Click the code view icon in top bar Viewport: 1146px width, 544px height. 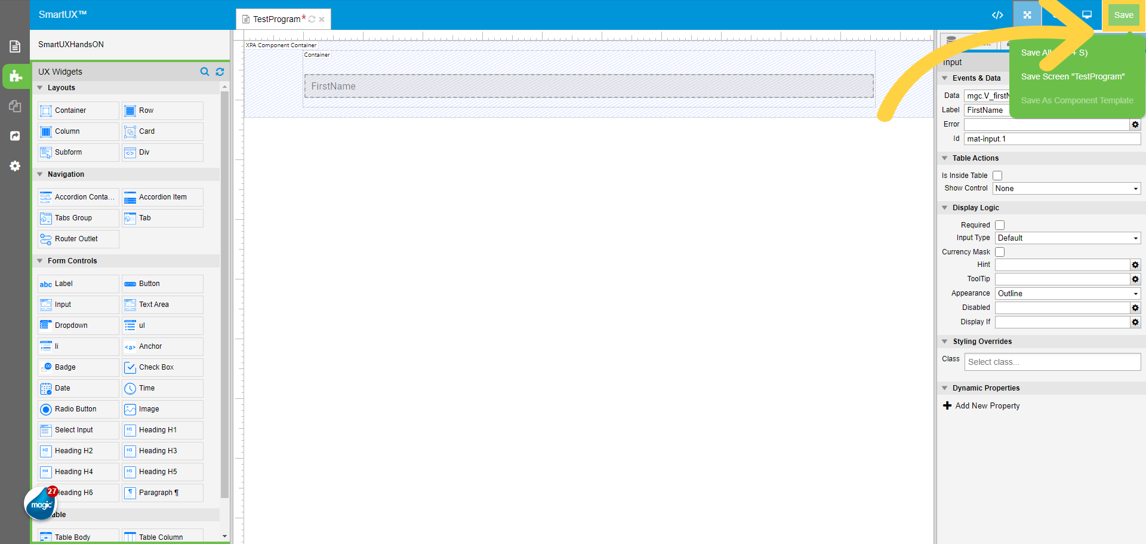click(997, 15)
